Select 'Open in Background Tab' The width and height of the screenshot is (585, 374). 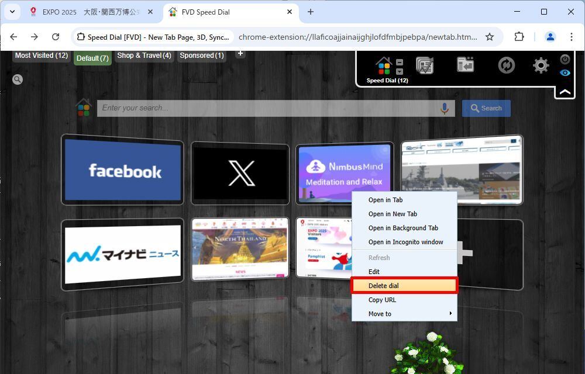(x=404, y=228)
